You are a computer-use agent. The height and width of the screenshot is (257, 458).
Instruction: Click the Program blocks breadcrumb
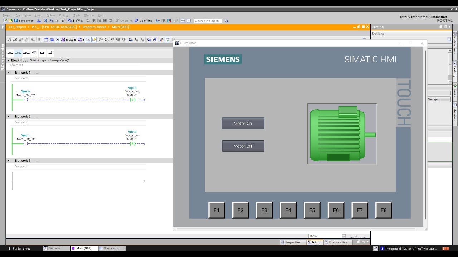pos(94,27)
